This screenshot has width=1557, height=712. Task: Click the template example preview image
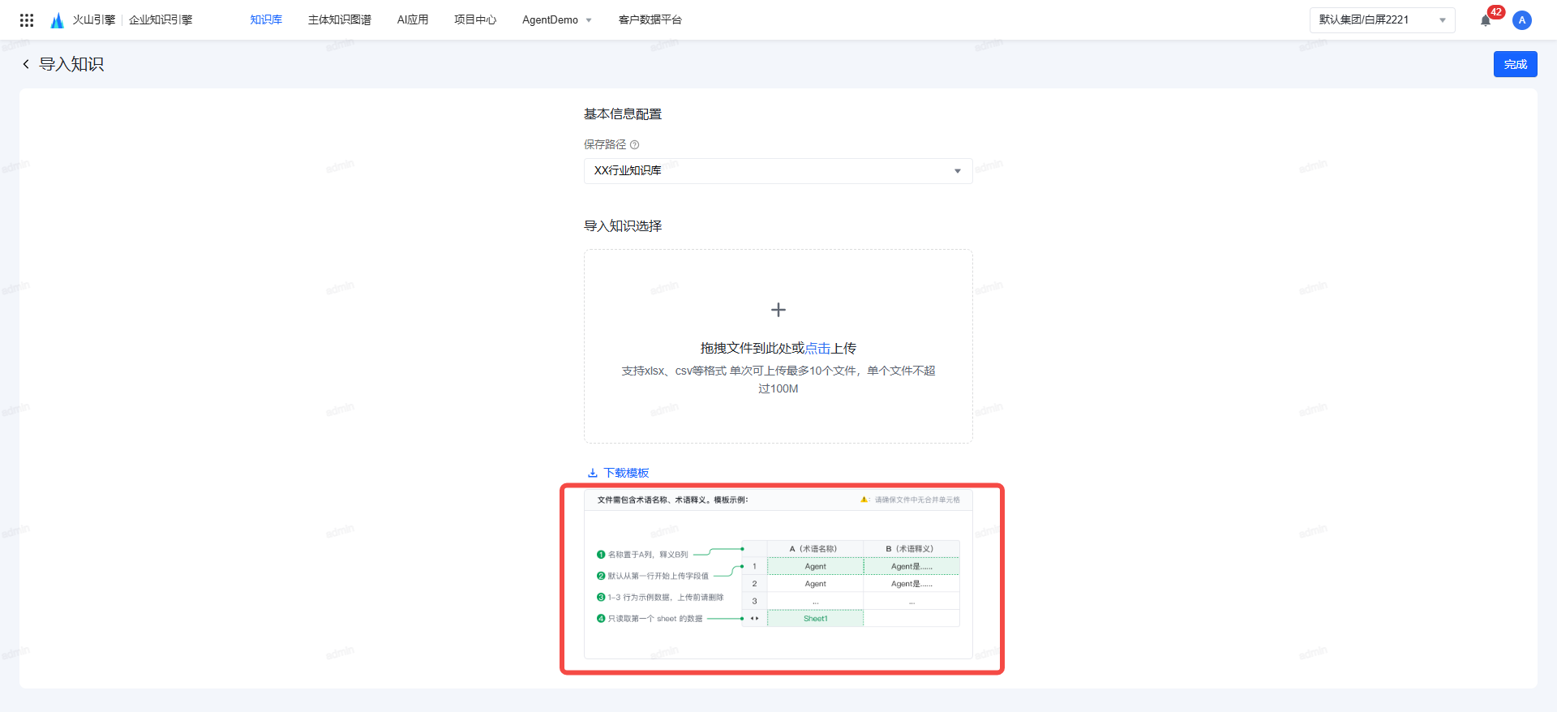[778, 574]
